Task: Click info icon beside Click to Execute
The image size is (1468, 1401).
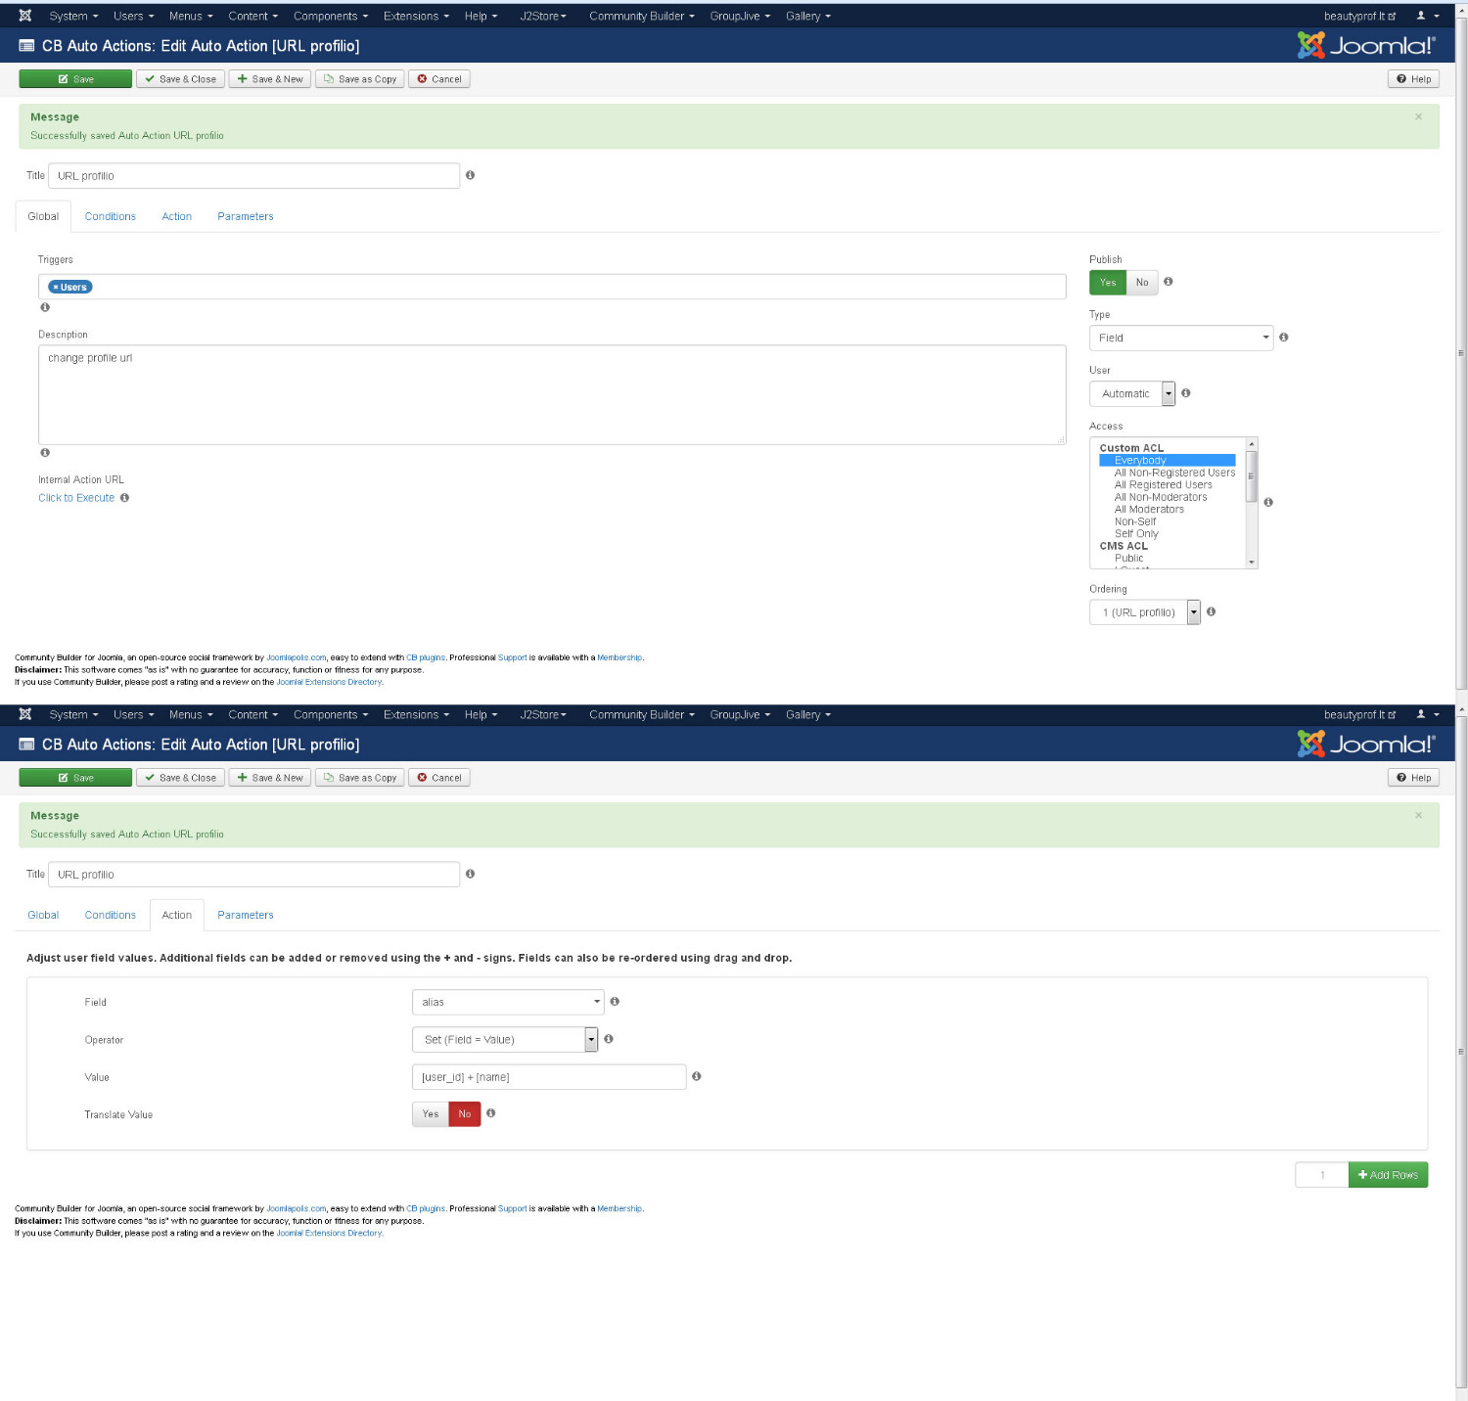Action: 124,498
